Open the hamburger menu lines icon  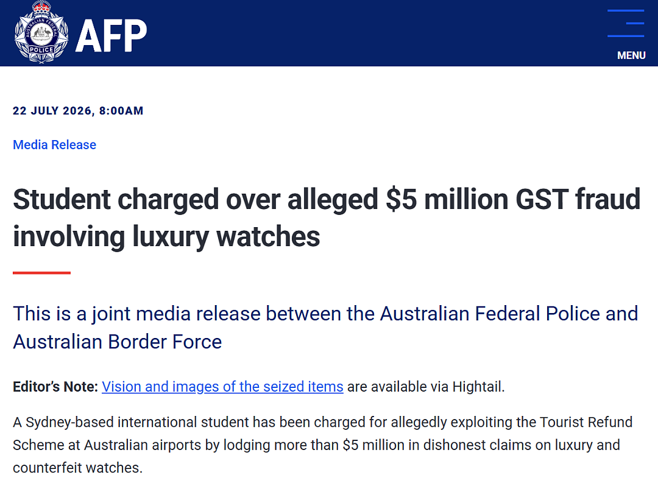[x=626, y=24]
